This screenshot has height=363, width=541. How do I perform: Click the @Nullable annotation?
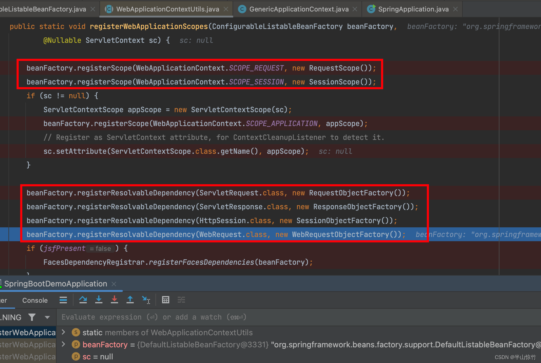(x=62, y=40)
